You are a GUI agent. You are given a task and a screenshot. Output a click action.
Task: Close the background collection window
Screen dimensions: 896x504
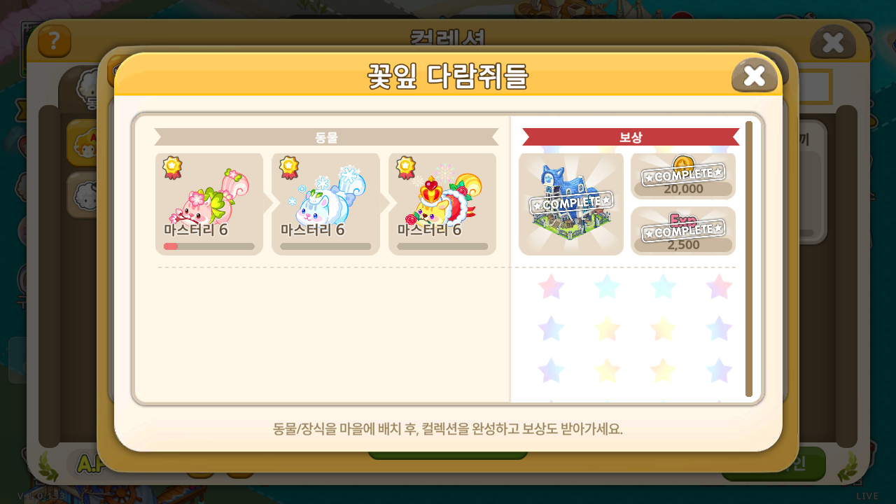833,42
